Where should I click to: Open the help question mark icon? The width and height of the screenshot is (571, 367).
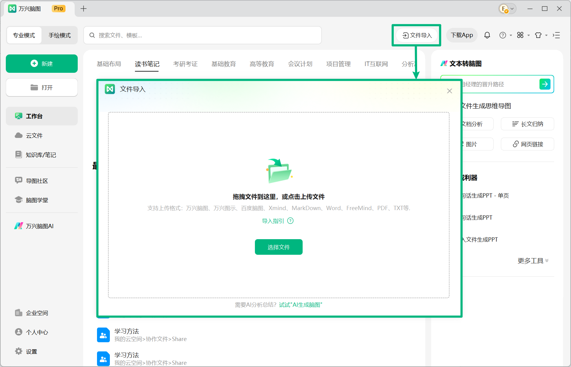click(502, 35)
